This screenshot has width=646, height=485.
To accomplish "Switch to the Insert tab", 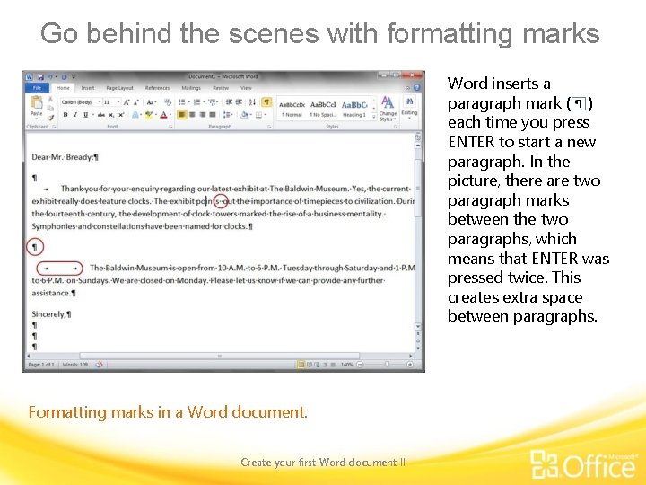I will pyautogui.click(x=88, y=88).
